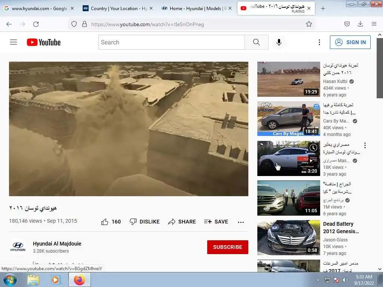Open Dead Battery 2012 Genesis video title
The height and width of the screenshot is (287, 383).
coord(341,228)
